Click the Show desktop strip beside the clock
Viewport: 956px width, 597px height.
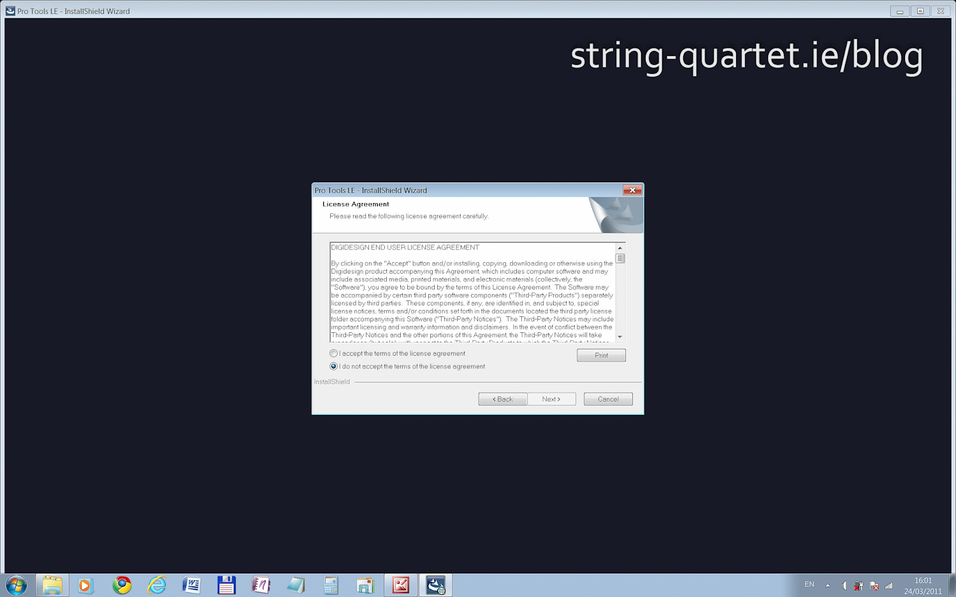pos(952,585)
